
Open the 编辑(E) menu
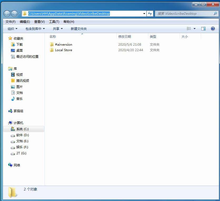point(25,22)
